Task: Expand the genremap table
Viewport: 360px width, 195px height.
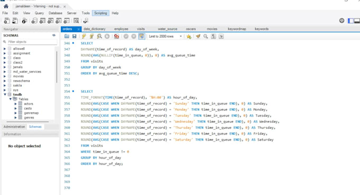Action: click(x=15, y=113)
